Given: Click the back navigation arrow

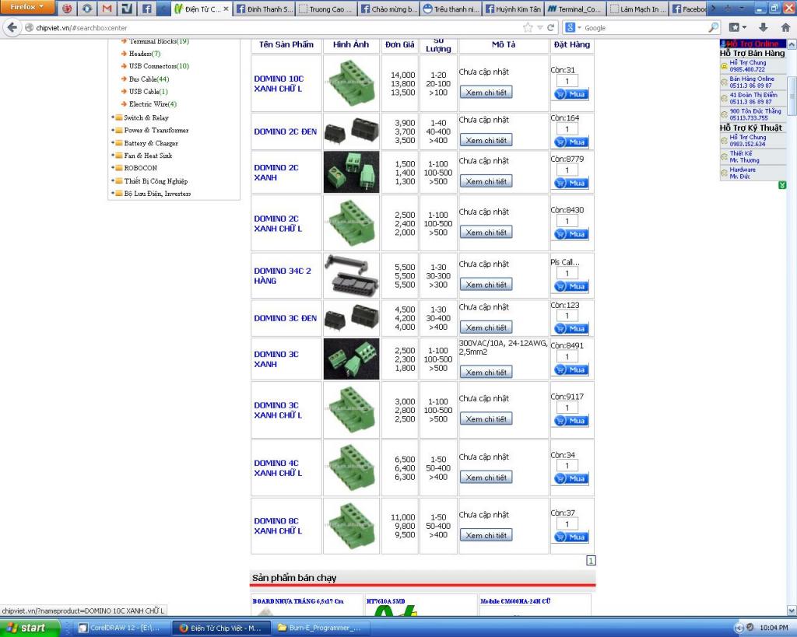Looking at the screenshot, I should coord(12,26).
